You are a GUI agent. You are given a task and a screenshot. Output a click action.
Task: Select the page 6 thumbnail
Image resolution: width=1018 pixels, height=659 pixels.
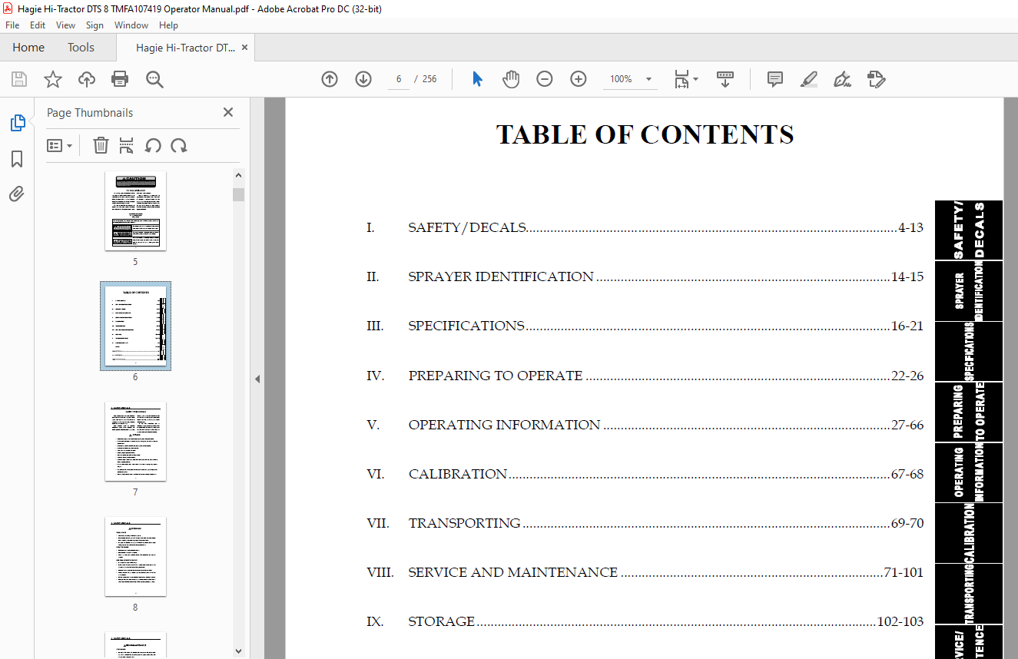pyautogui.click(x=135, y=326)
